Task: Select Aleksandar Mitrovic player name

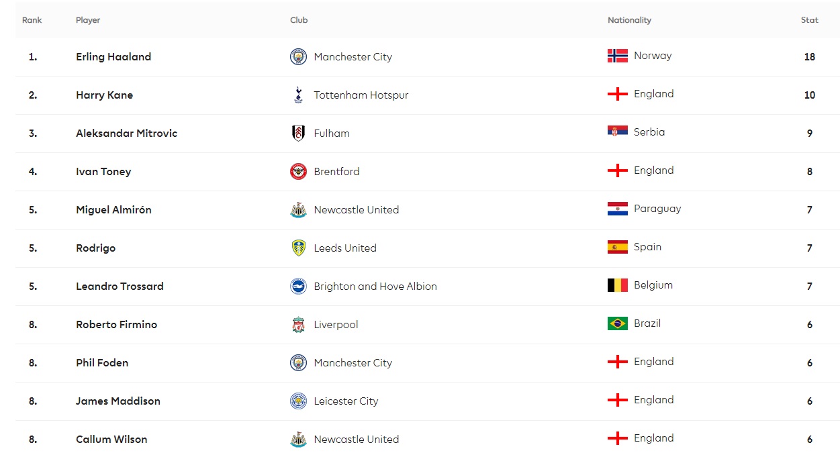Action: [x=126, y=134]
